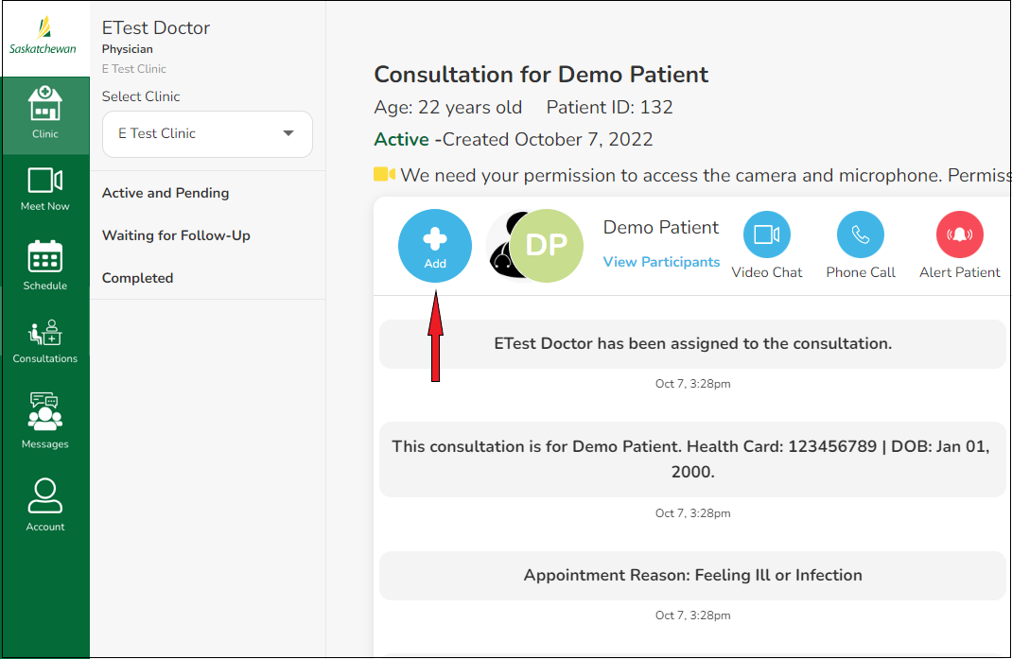Click the blue Add button
This screenshot has width=1012, height=659.
tap(435, 246)
